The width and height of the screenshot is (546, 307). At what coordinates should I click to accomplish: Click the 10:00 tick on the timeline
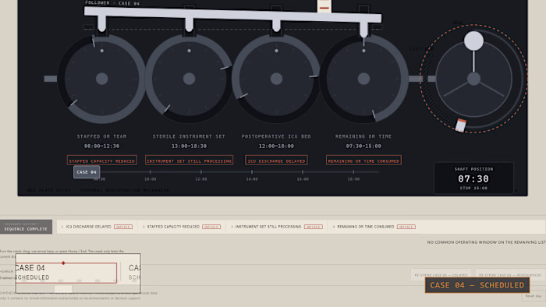(x=150, y=172)
